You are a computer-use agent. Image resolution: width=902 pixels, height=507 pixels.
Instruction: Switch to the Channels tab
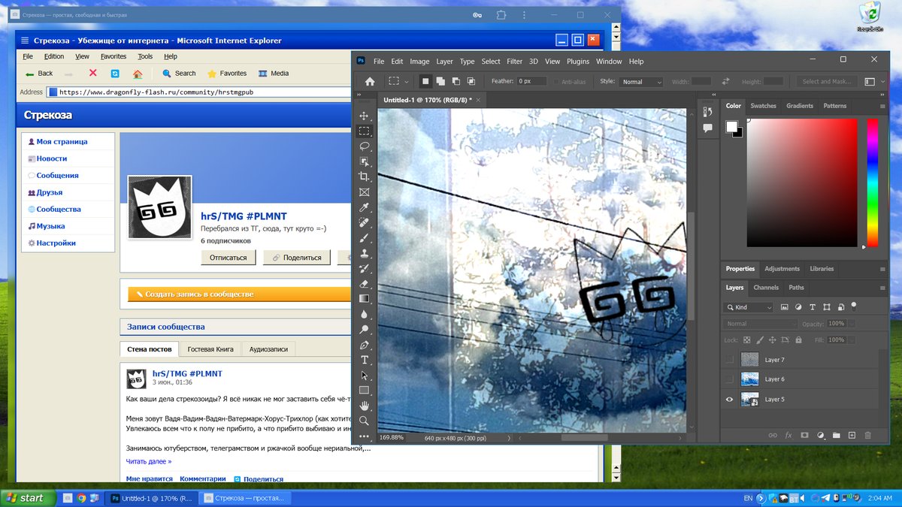[x=766, y=288]
